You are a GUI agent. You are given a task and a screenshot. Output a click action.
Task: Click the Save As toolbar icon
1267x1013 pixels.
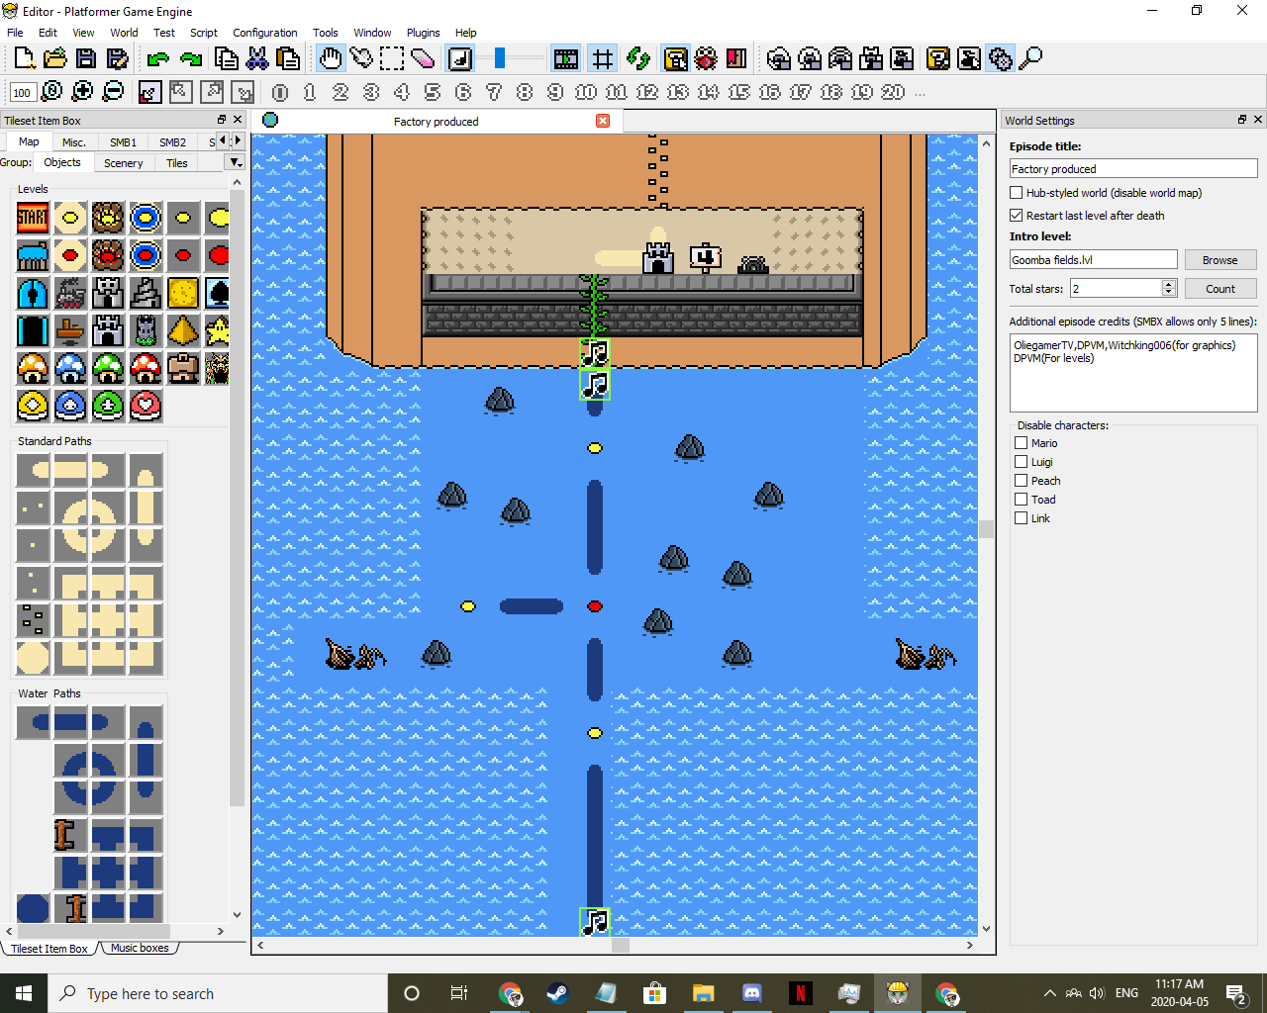pos(119,59)
